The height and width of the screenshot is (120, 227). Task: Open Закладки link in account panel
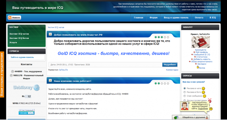coord(201,64)
